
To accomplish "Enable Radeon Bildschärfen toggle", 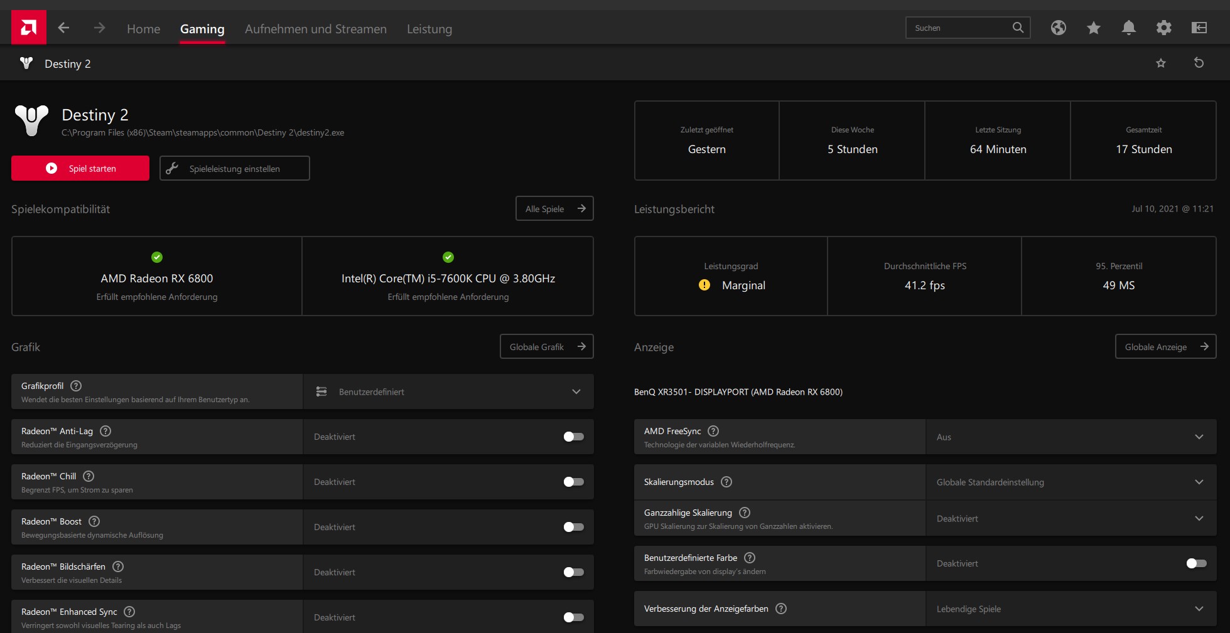I will pyautogui.click(x=573, y=572).
